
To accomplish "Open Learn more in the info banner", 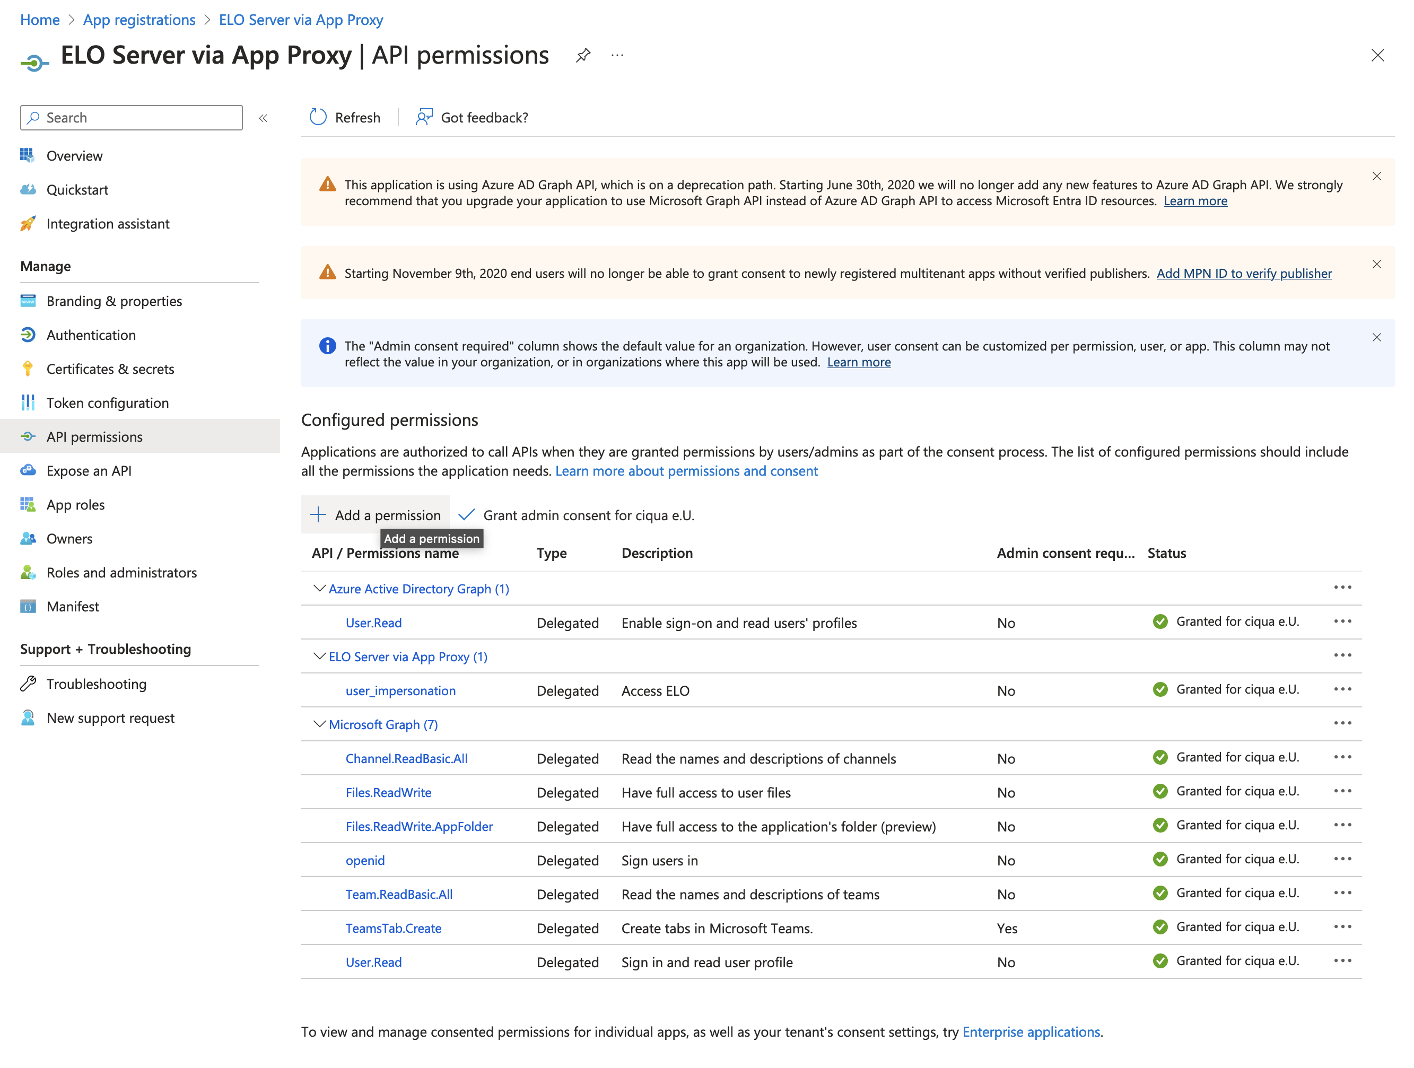I will (859, 362).
